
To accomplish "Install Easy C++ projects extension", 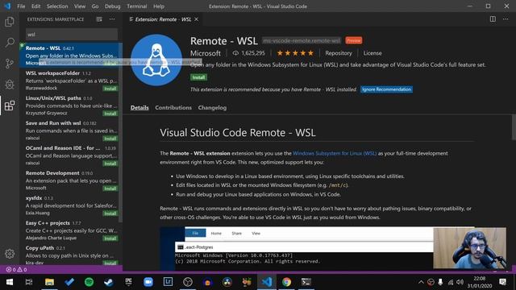I will (x=110, y=238).
